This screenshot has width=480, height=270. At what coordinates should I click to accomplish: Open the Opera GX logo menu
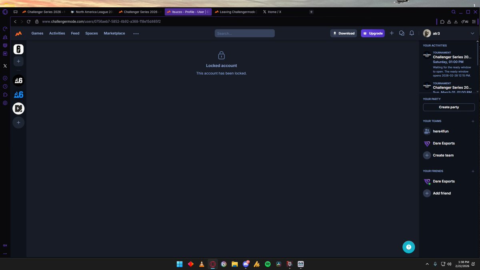pyautogui.click(x=5, y=12)
